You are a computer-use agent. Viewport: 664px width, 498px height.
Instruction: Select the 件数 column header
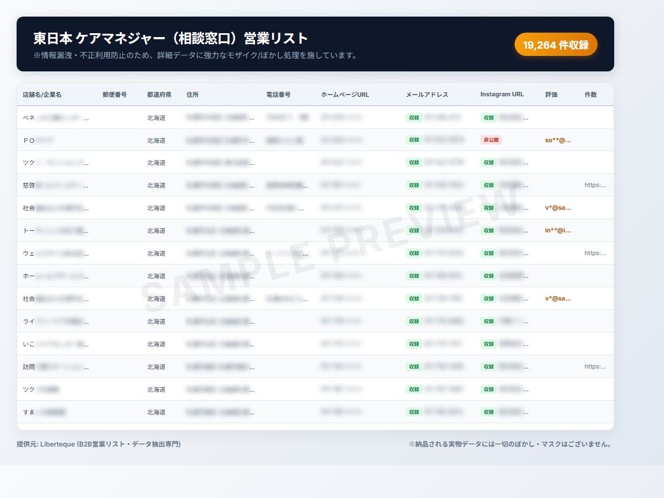point(590,95)
